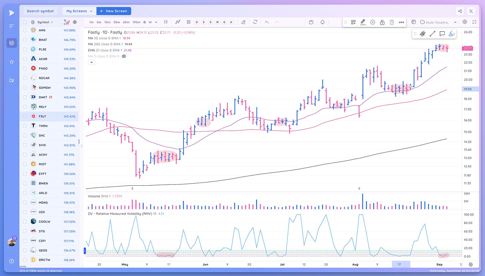The width and height of the screenshot is (485, 276).
Task: Open the line chart type icon
Action: [178, 22]
